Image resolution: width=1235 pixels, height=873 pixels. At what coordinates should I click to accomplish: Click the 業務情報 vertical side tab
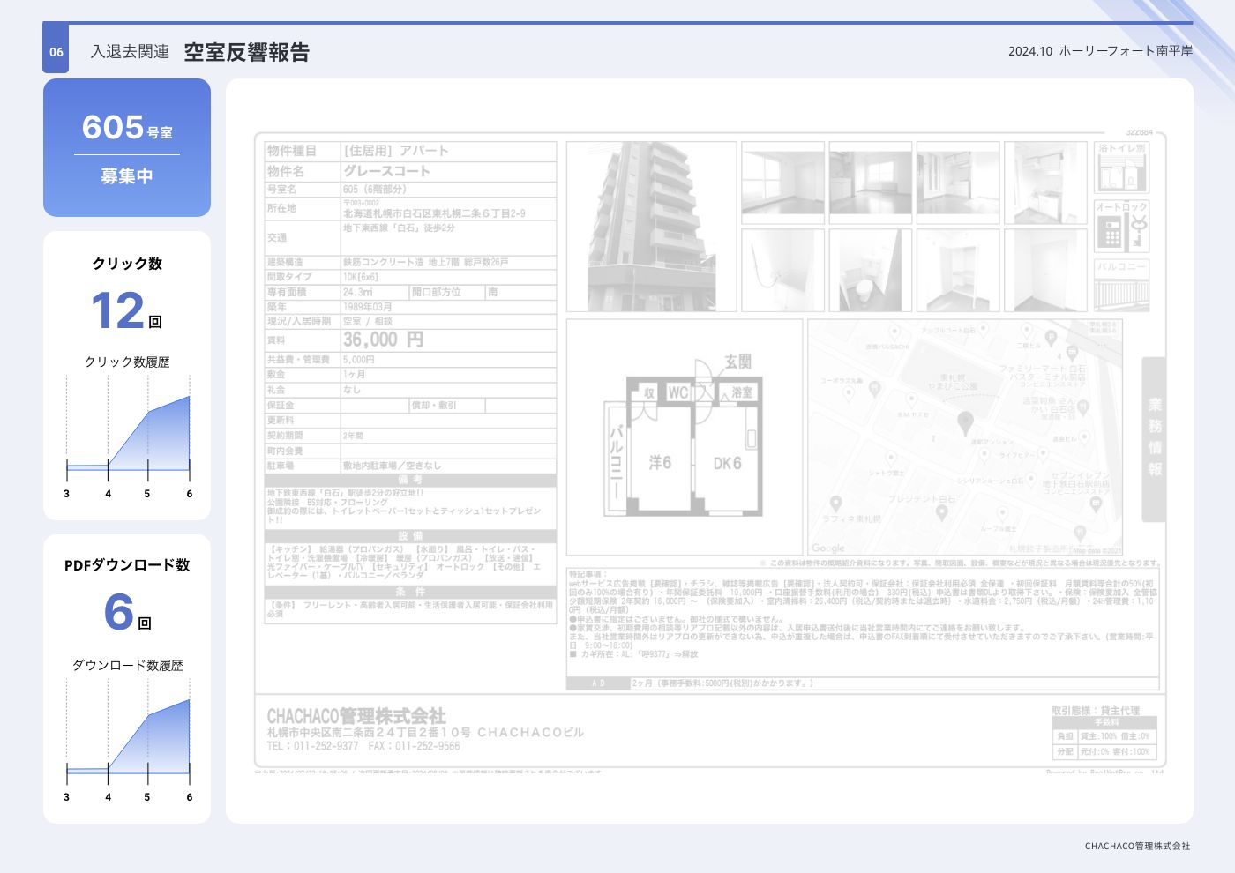(1154, 438)
